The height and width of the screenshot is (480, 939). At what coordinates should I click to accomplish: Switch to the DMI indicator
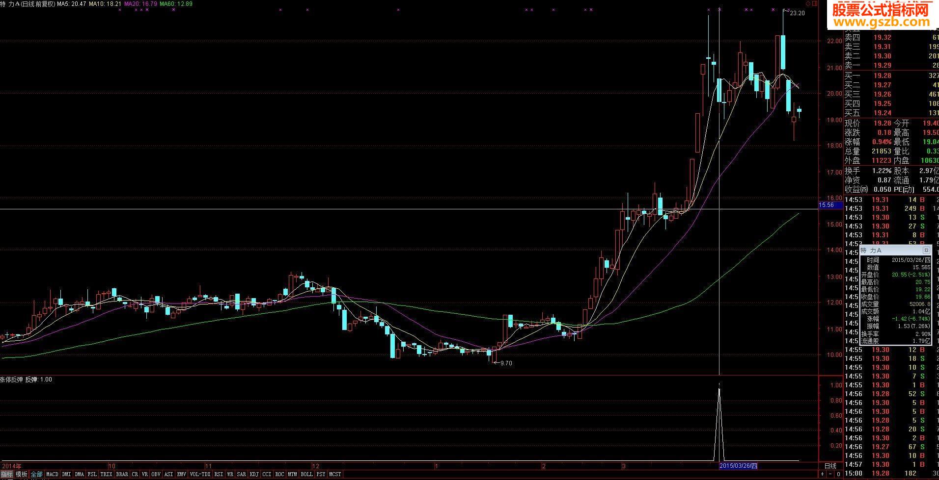tap(66, 474)
